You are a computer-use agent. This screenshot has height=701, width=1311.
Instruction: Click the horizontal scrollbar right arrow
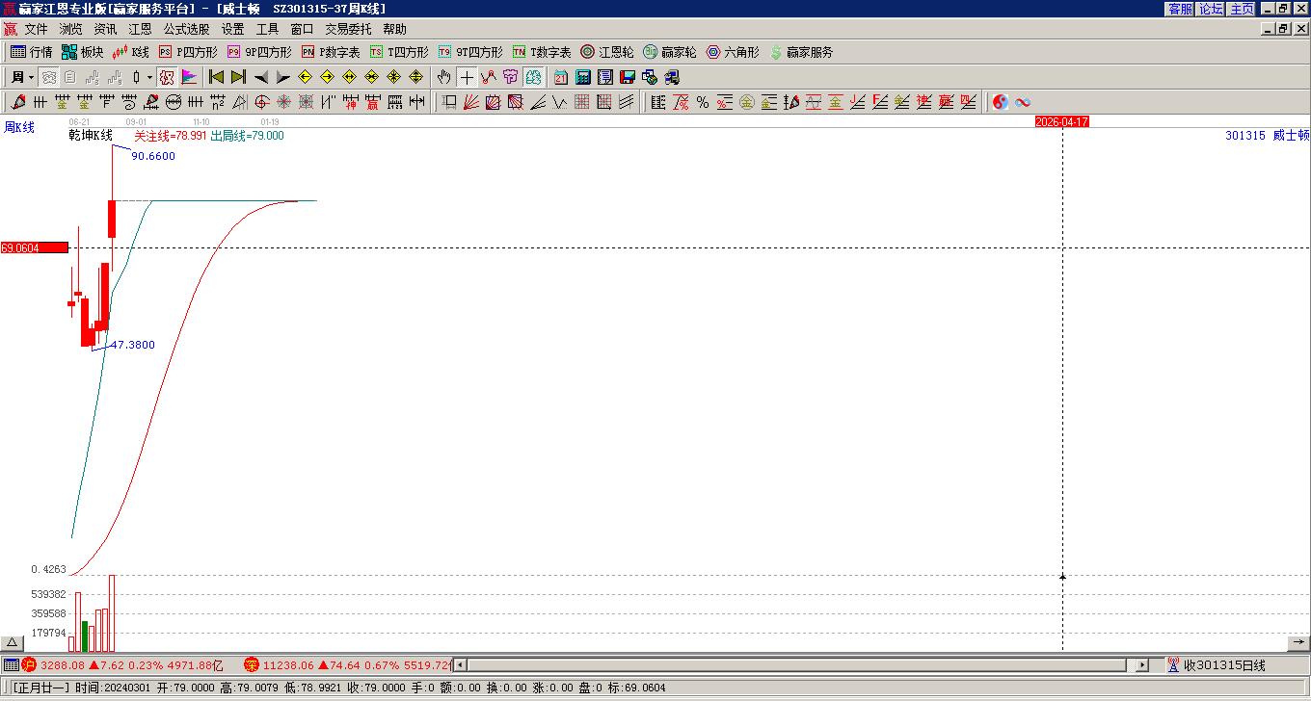(x=1142, y=664)
